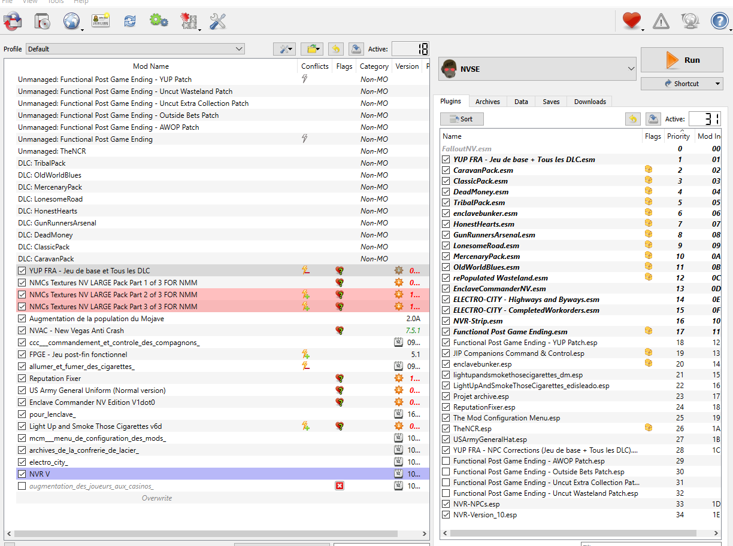This screenshot has width=733, height=546.
Task: Open the mod list tools wrench dropdown
Action: point(284,49)
